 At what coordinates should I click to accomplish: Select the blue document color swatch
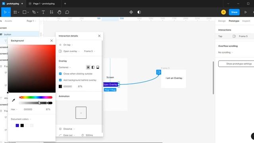pyautogui.click(x=17, y=126)
